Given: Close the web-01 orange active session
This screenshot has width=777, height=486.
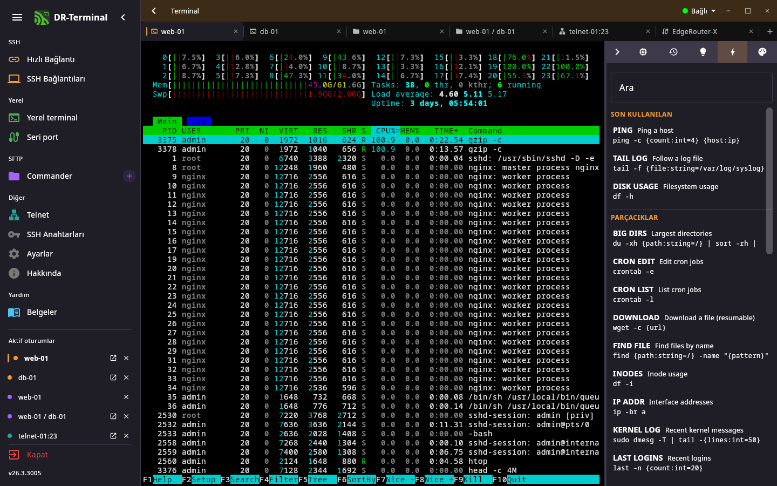Looking at the screenshot, I should pos(126,358).
